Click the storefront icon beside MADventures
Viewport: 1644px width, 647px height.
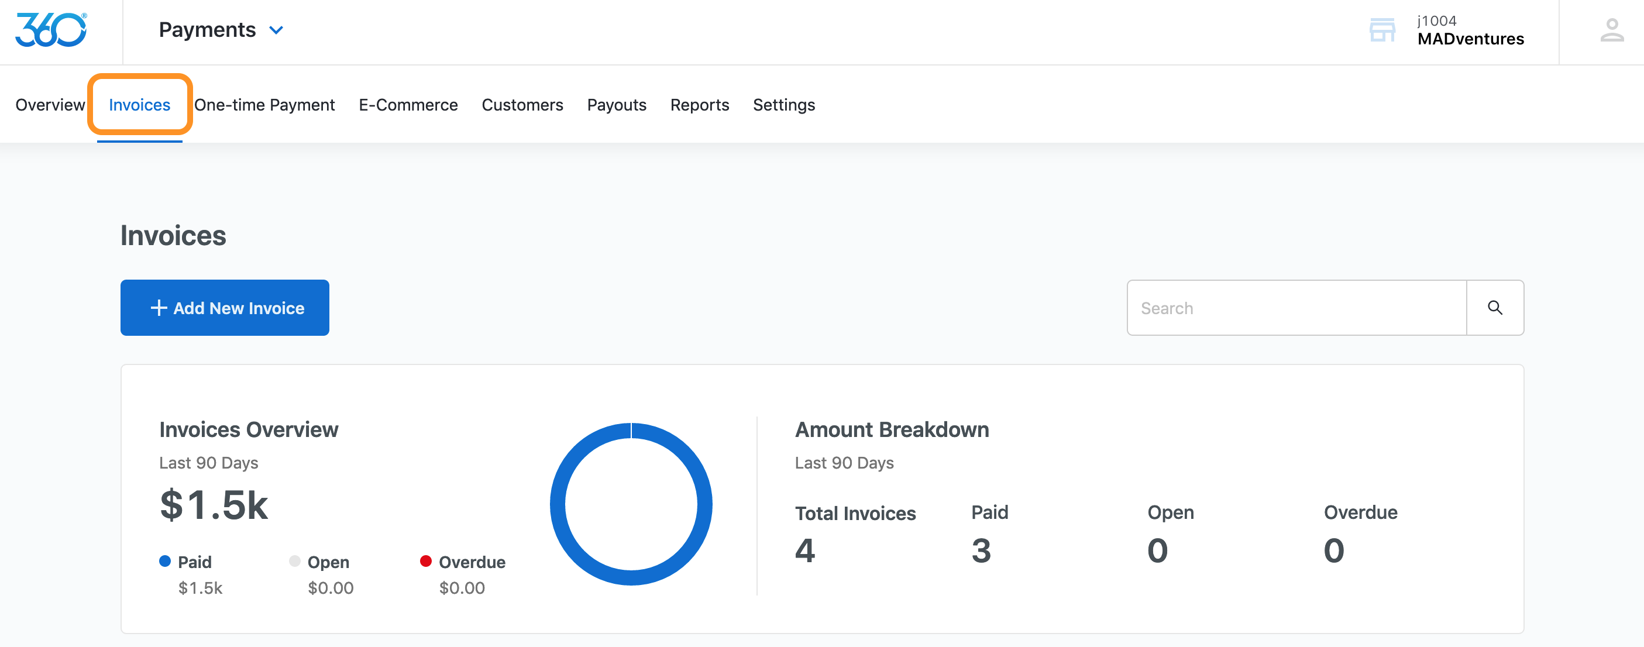pos(1382,30)
